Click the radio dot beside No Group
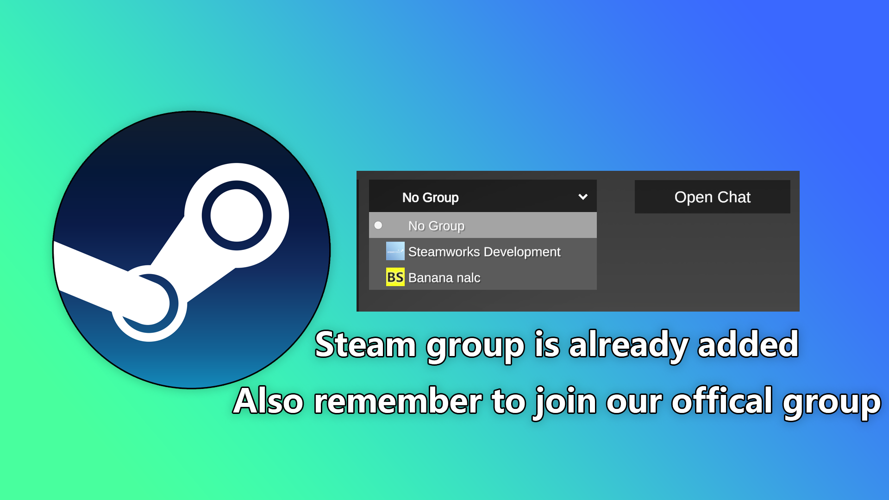Screen dimensions: 889x500 [378, 225]
